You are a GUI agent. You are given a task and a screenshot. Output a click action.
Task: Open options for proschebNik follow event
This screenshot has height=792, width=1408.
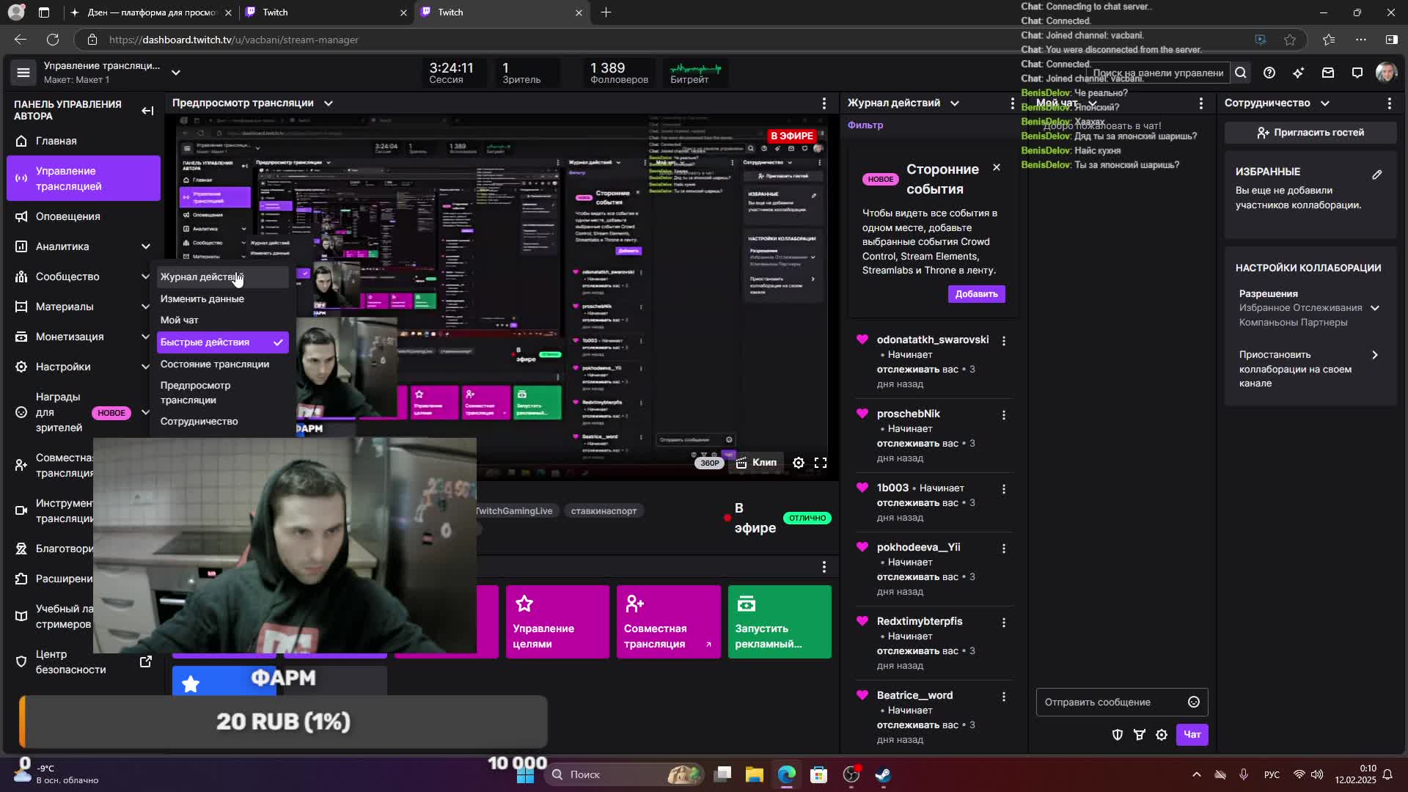pyautogui.click(x=1004, y=415)
